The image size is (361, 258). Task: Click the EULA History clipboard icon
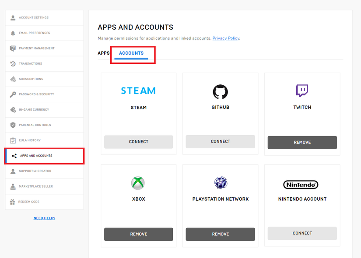click(x=13, y=140)
